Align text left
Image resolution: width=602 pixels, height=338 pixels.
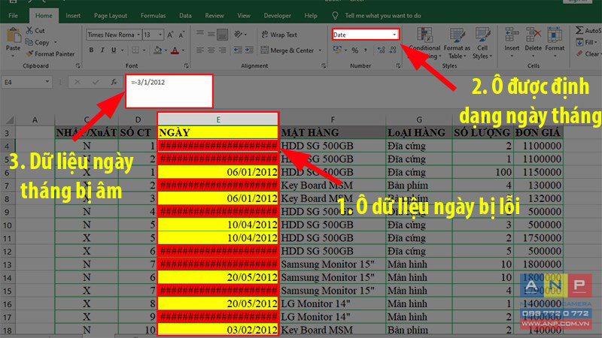200,50
